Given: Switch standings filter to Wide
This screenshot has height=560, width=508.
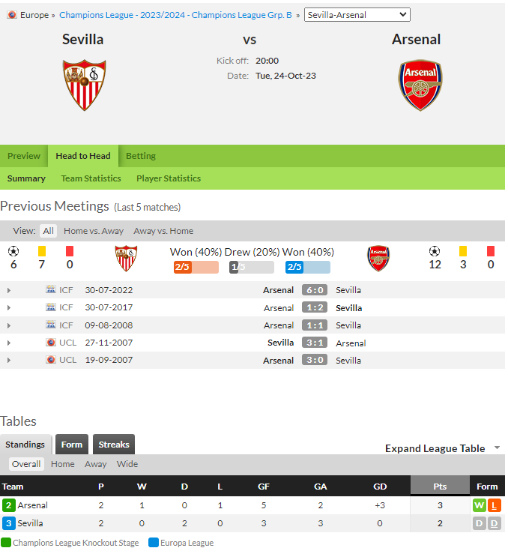Looking at the screenshot, I should [127, 464].
